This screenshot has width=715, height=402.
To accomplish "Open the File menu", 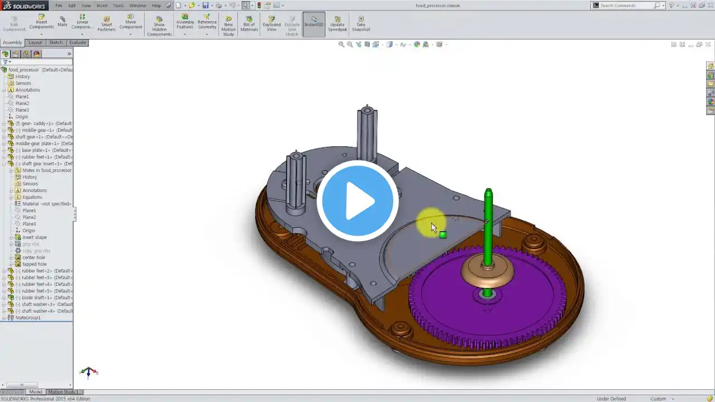I will pyautogui.click(x=59, y=6).
